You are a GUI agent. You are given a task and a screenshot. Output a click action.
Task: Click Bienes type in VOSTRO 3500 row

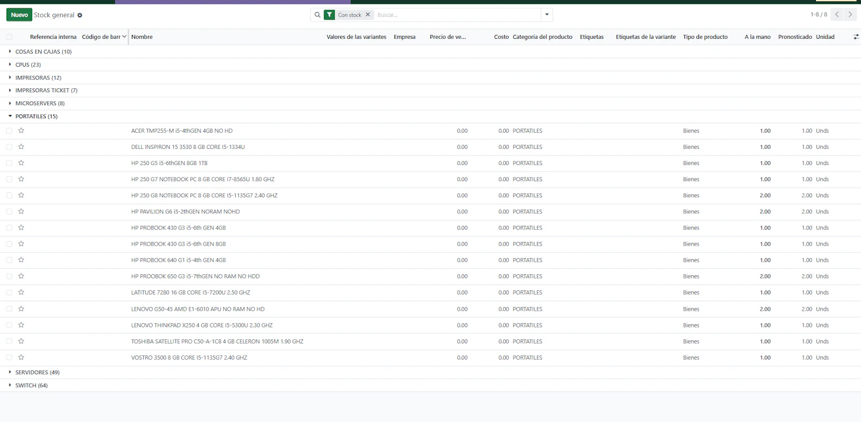[x=691, y=357]
